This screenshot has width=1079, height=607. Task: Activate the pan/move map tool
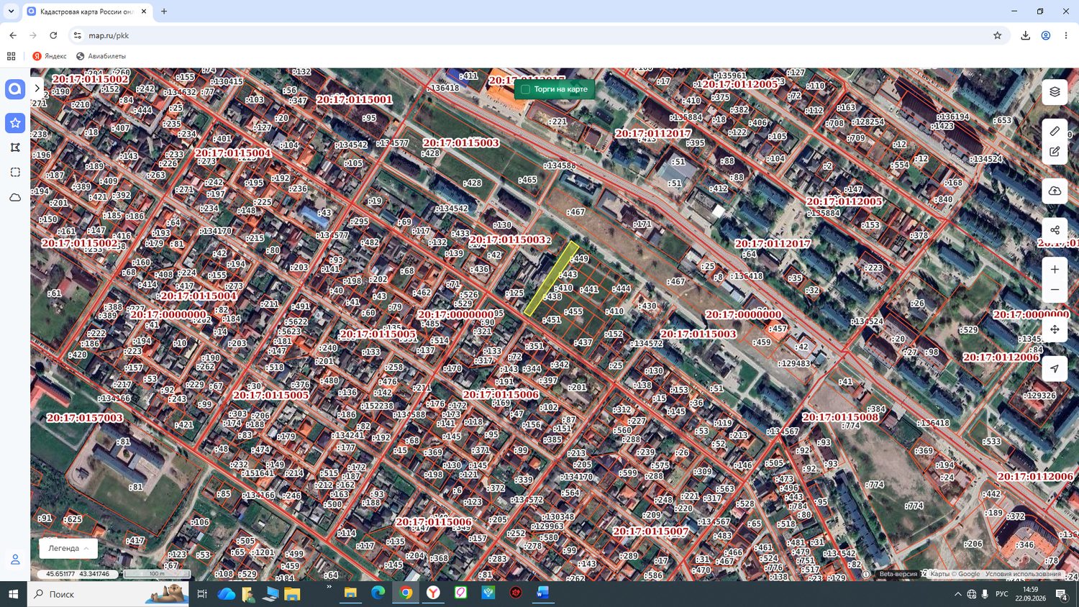point(1055,329)
